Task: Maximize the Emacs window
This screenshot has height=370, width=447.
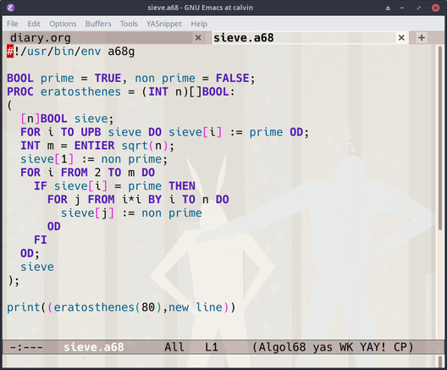Action: click(418, 8)
